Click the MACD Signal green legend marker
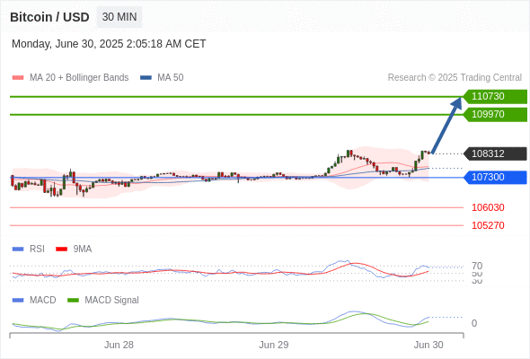This screenshot has height=359, width=530. [x=73, y=301]
